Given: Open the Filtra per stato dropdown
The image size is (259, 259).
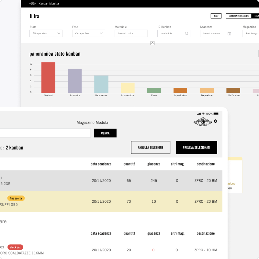Looking at the screenshot, I should click(x=46, y=33).
